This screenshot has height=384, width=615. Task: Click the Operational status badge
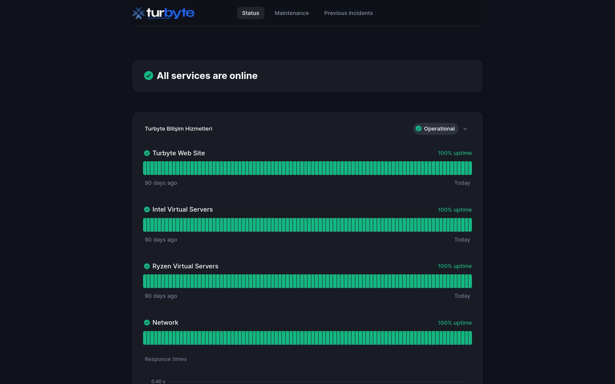coord(435,129)
